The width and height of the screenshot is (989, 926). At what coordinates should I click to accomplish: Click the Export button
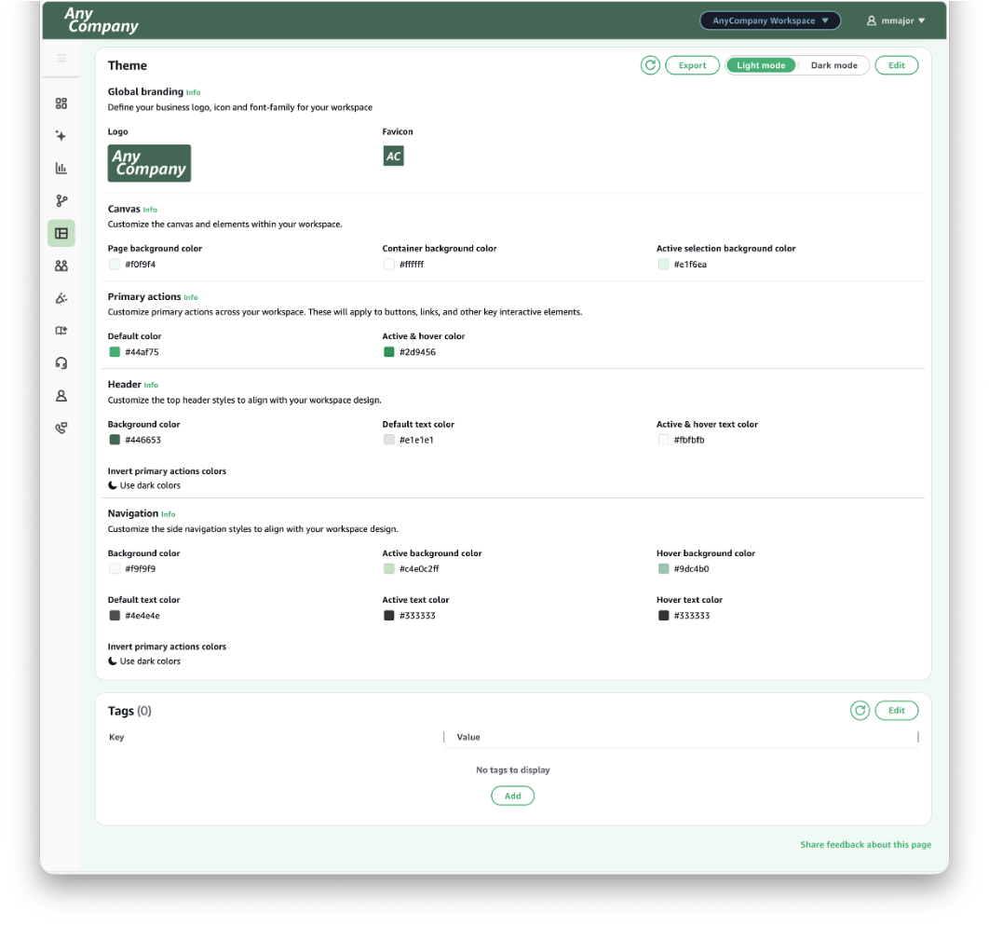click(692, 65)
